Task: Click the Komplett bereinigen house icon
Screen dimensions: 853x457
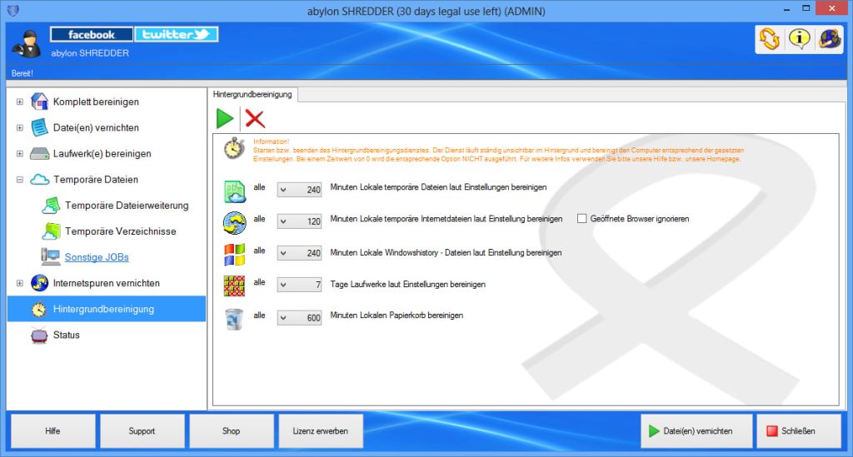Action: click(40, 102)
